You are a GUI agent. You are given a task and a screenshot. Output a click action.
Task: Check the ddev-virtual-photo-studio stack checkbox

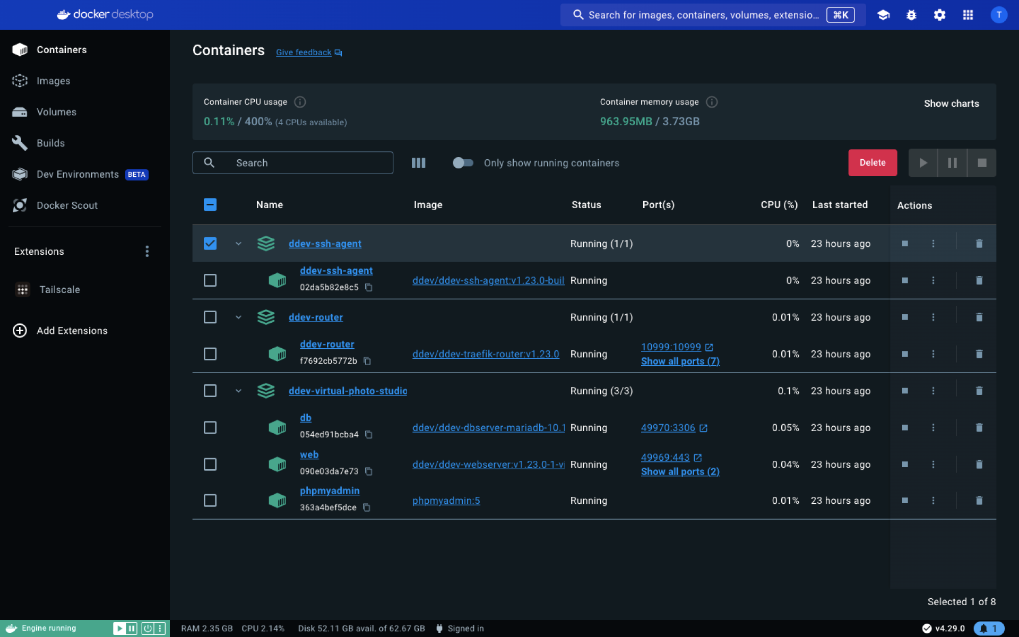point(210,391)
